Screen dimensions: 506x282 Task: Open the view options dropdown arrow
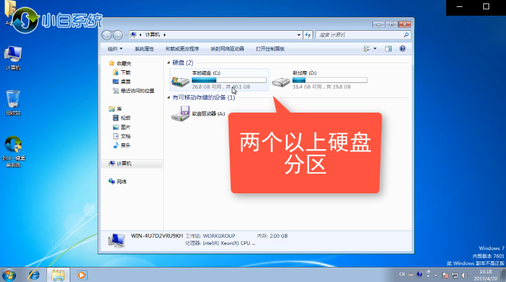click(x=375, y=49)
